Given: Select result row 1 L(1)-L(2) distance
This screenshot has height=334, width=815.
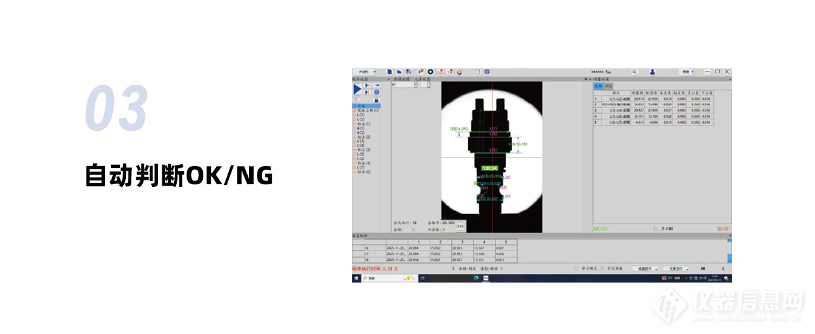Looking at the screenshot, I should pos(653,99).
